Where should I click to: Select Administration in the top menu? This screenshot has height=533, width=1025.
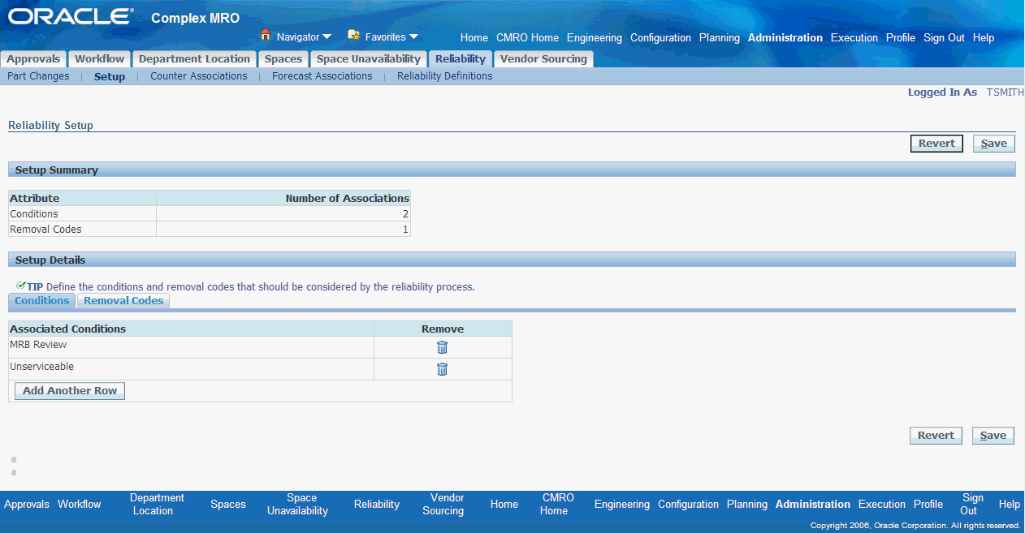(x=785, y=38)
